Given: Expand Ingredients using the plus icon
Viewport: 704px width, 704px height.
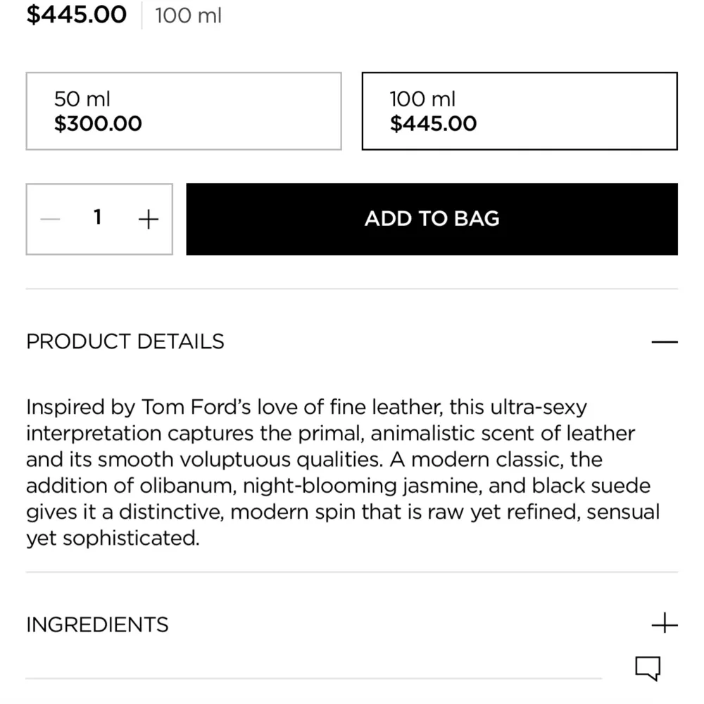Looking at the screenshot, I should pyautogui.click(x=665, y=624).
